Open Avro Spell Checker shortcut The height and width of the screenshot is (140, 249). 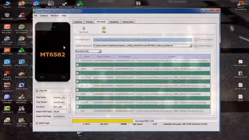coord(7,99)
